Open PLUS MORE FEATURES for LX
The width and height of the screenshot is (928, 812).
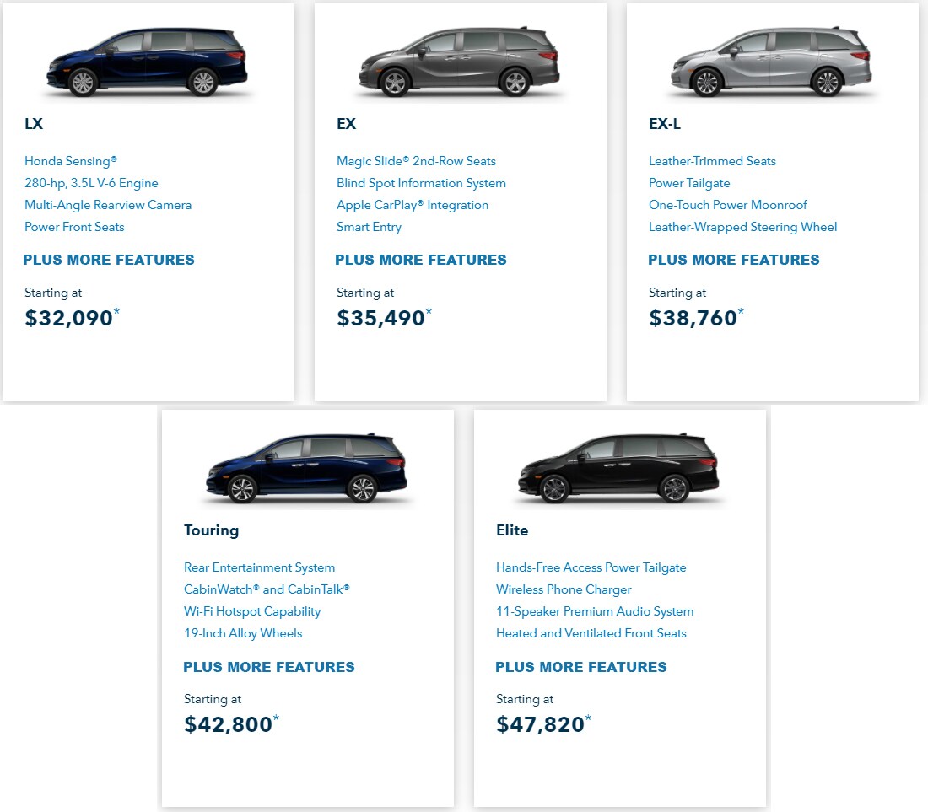coord(109,260)
